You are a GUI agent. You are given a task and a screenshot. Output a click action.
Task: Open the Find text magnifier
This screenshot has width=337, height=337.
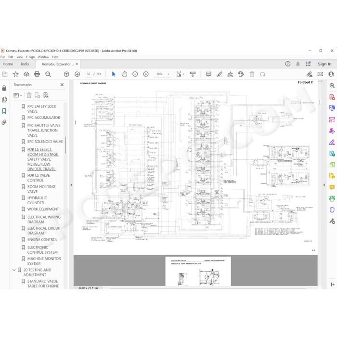pyautogui.click(x=48, y=74)
